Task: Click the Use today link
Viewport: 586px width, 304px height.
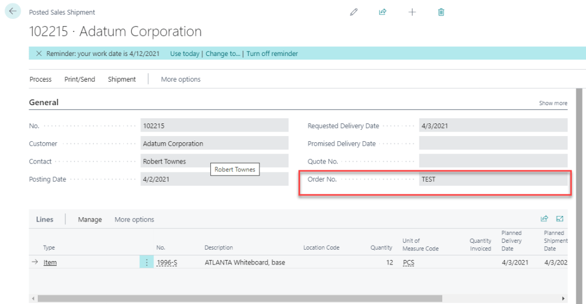Action: (x=184, y=54)
